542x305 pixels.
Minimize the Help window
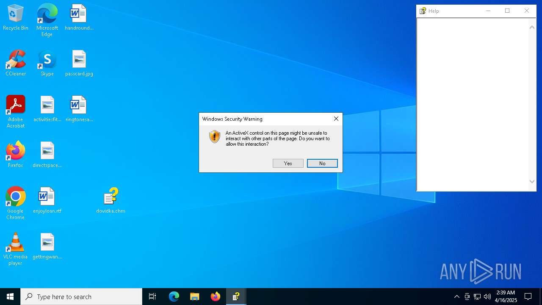488,11
